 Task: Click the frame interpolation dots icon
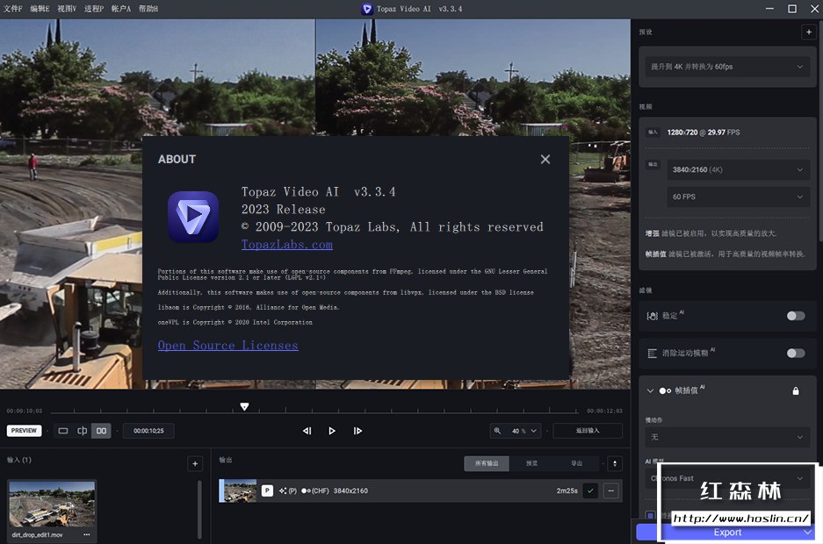click(665, 391)
